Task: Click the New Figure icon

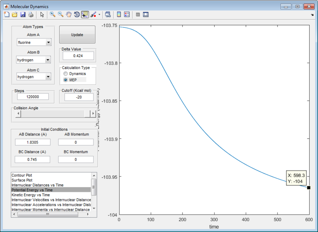Action: coord(6,15)
